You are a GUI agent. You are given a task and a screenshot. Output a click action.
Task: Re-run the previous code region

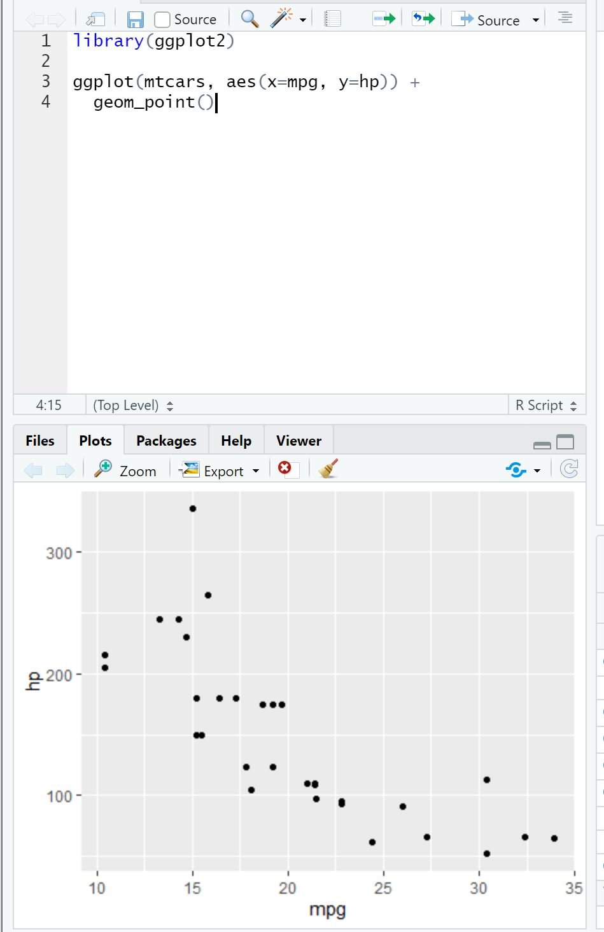[423, 19]
